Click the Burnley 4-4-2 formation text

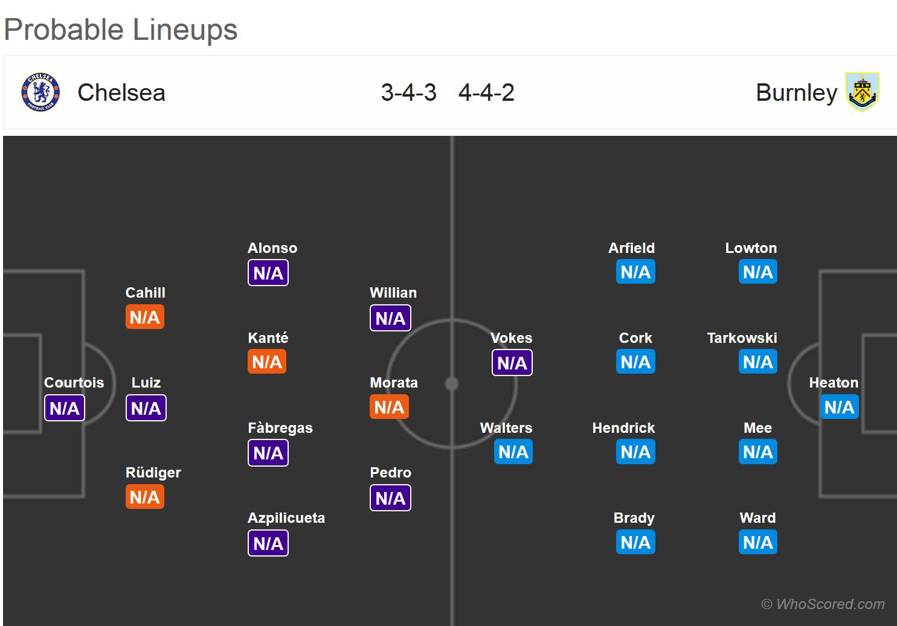(x=486, y=92)
